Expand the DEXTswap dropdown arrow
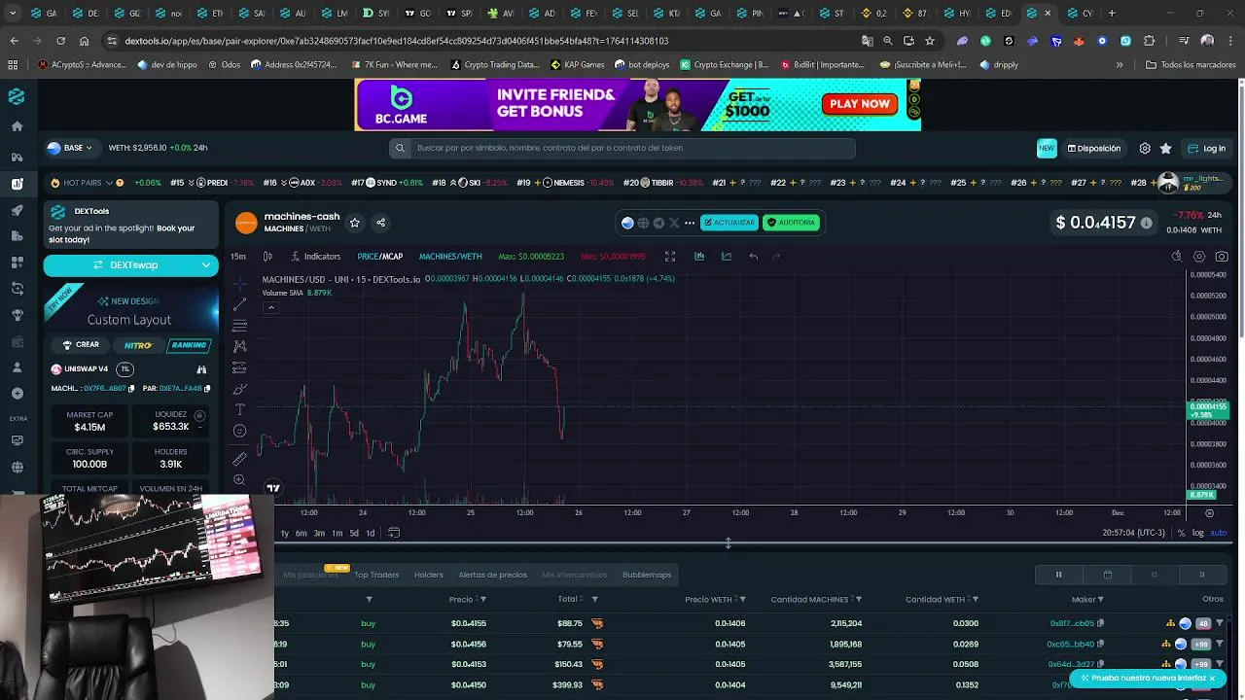The height and width of the screenshot is (700, 1245). 206,265
